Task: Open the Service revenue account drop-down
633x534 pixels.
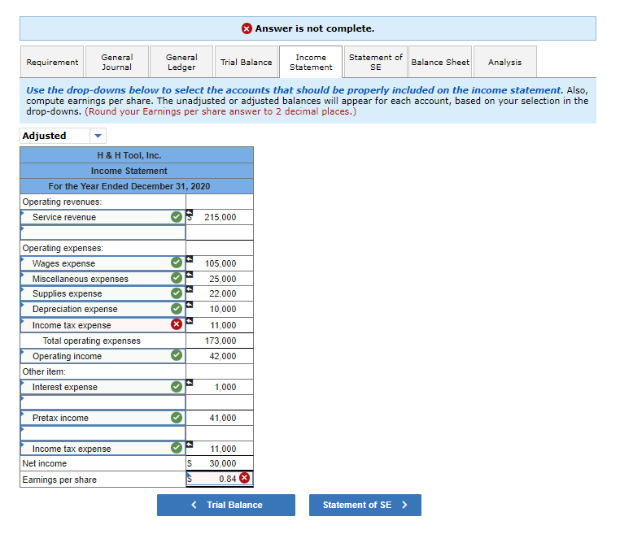Action: click(103, 217)
